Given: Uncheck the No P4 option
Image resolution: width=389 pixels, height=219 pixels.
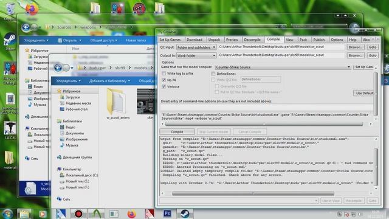Looking at the screenshot, I should pyautogui.click(x=164, y=80).
